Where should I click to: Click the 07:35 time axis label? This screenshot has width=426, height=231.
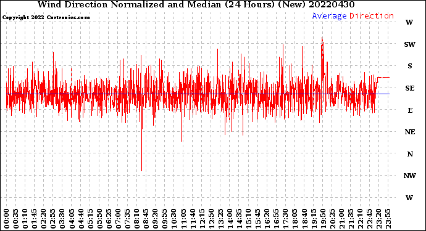[127, 219]
